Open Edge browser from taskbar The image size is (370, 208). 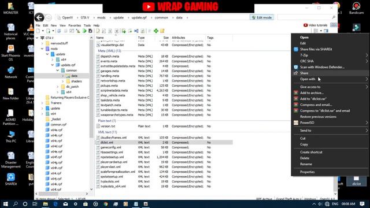pyautogui.click(x=55, y=204)
